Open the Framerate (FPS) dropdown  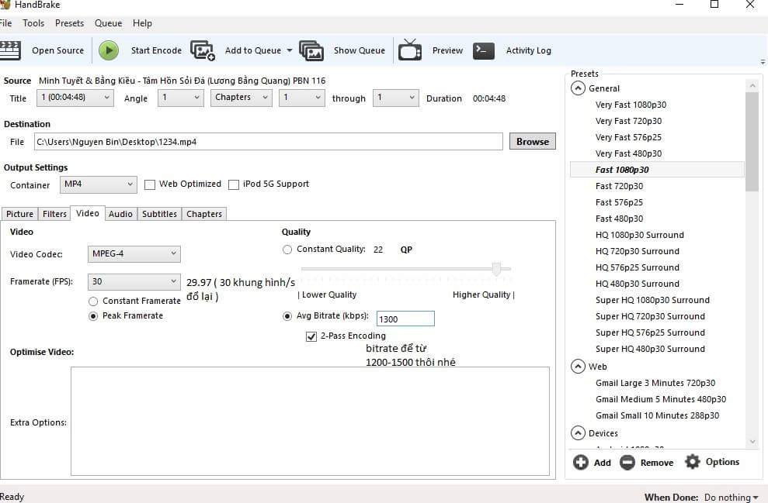(134, 281)
